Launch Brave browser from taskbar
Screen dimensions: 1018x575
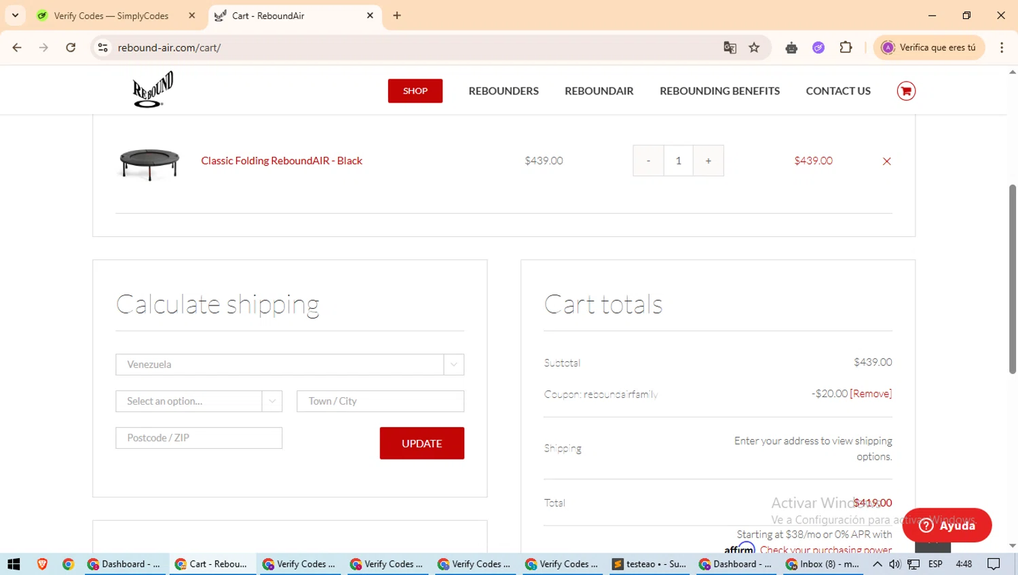(x=42, y=564)
